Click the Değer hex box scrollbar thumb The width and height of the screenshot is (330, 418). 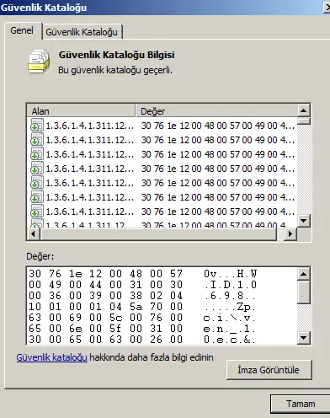pos(303,292)
